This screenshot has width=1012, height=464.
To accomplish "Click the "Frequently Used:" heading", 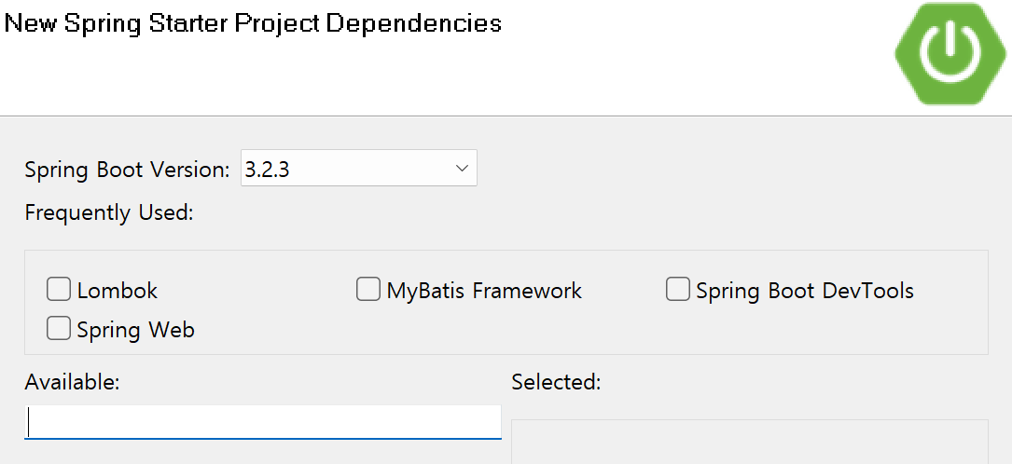I will pos(108,212).
